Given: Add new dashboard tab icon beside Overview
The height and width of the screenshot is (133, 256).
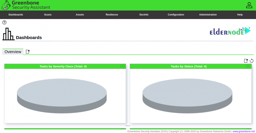Looking at the screenshot, I should point(28,52).
